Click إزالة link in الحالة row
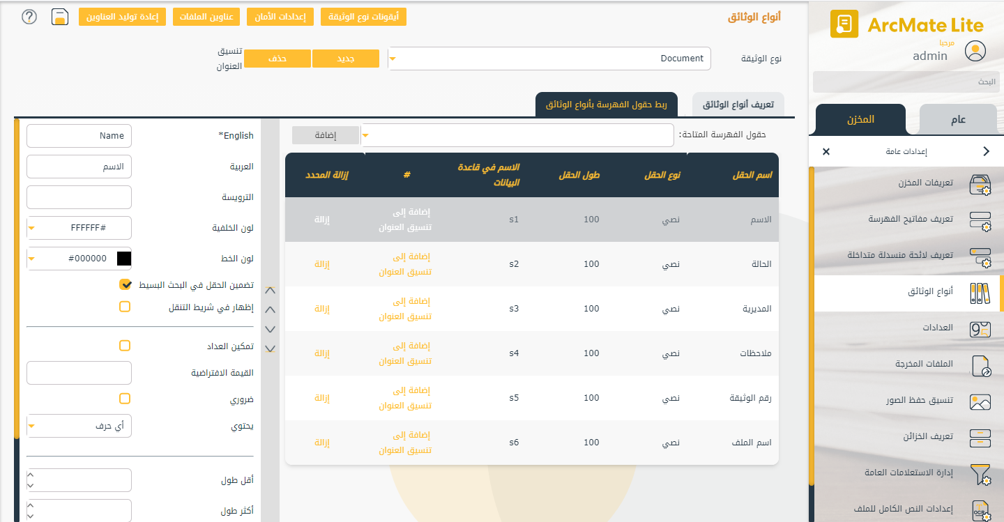 (x=322, y=264)
